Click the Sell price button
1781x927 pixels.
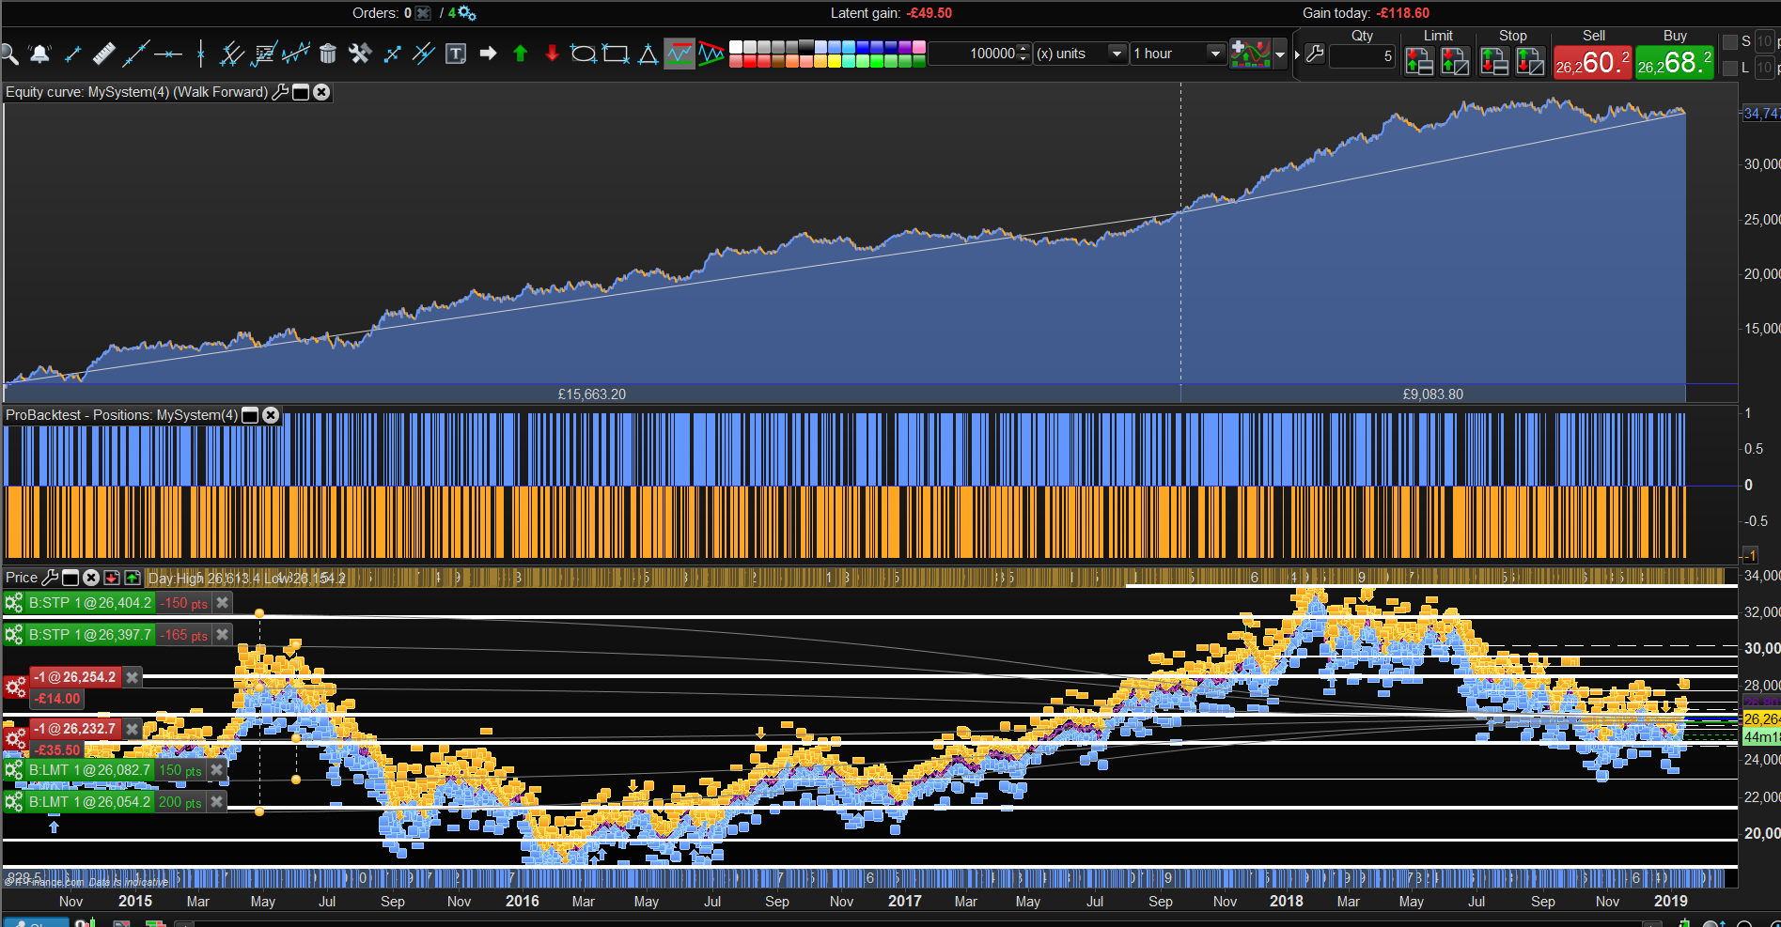(x=1593, y=63)
